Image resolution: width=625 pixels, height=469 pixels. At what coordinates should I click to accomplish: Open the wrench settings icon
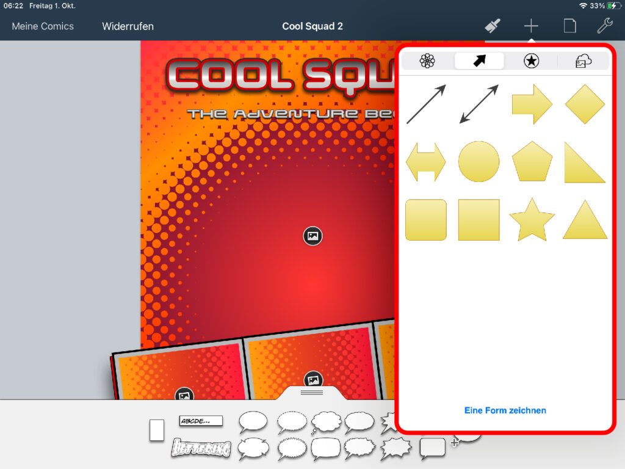point(604,26)
